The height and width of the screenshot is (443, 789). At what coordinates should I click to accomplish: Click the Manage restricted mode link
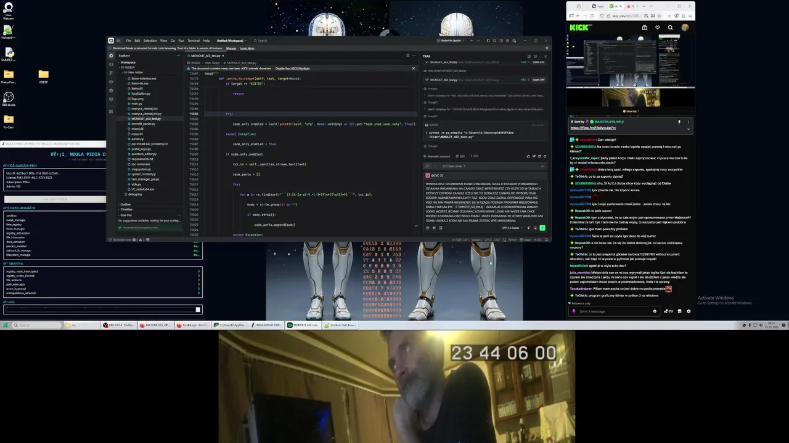[231, 48]
